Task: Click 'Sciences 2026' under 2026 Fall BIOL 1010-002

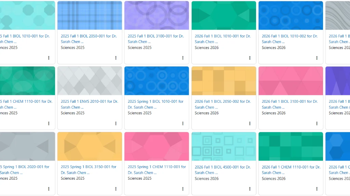Action: (273, 48)
